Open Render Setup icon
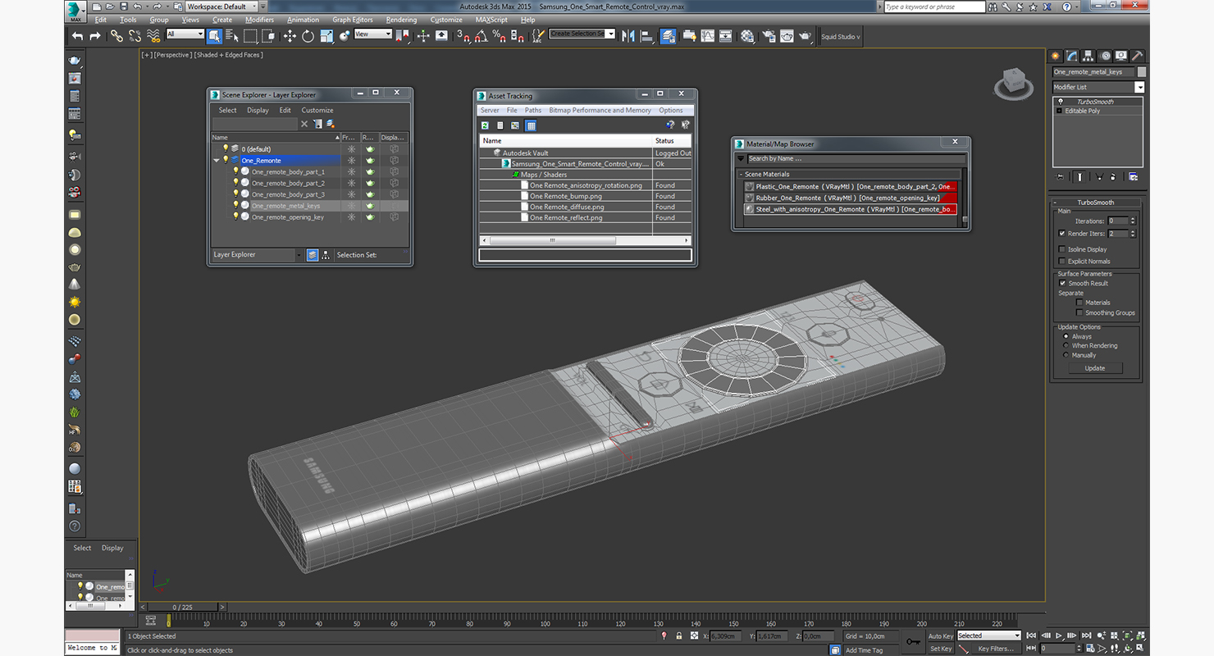The width and height of the screenshot is (1214, 656). click(x=769, y=36)
